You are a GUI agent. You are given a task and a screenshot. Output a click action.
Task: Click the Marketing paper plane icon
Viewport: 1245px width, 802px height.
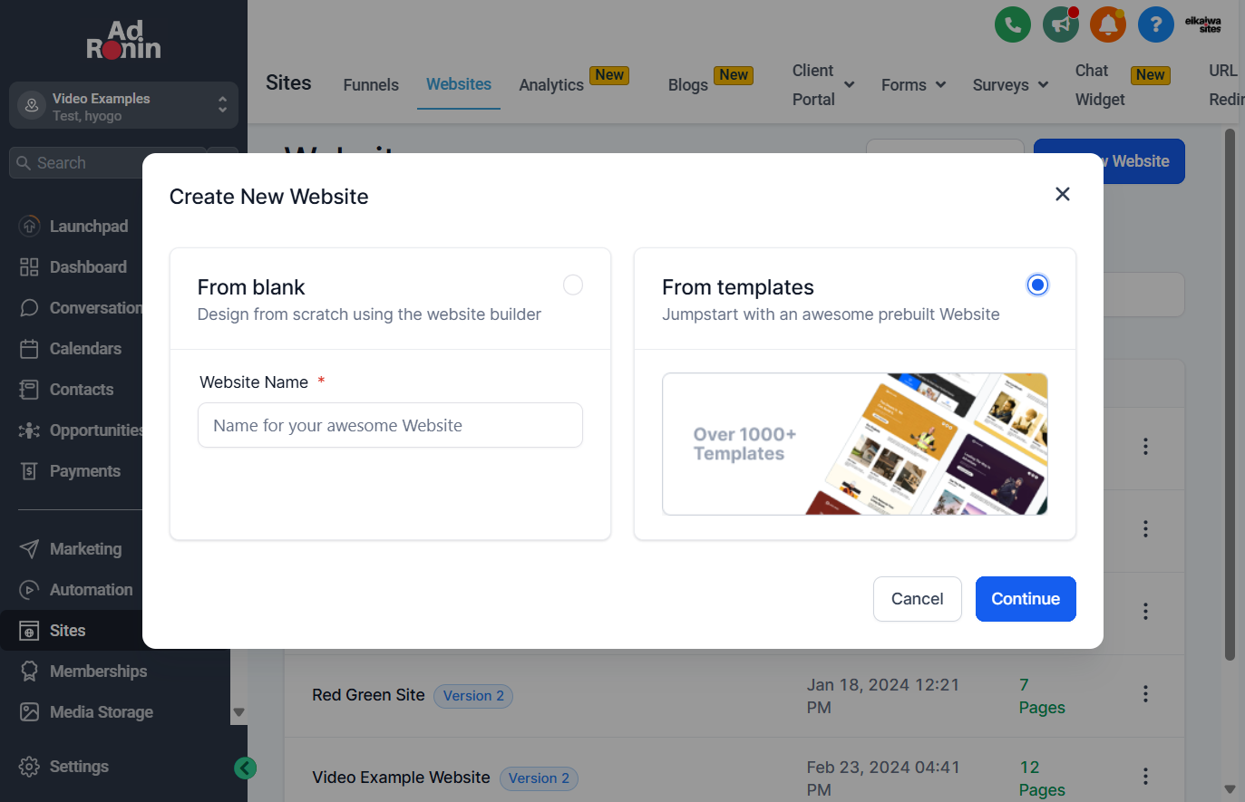pyautogui.click(x=29, y=549)
